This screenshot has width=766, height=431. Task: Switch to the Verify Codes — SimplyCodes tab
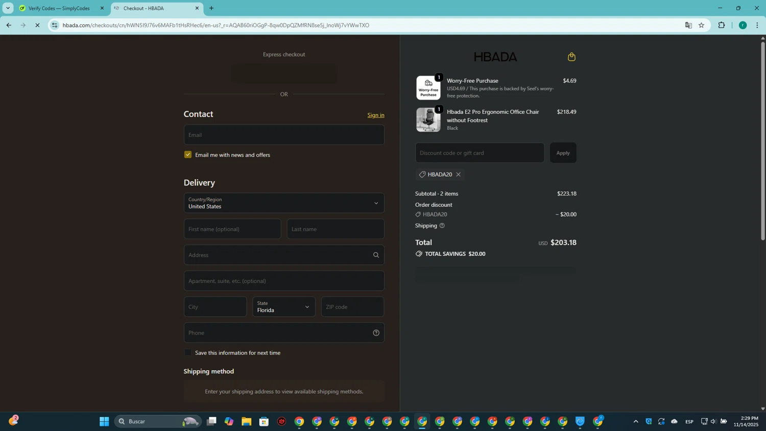click(x=59, y=8)
